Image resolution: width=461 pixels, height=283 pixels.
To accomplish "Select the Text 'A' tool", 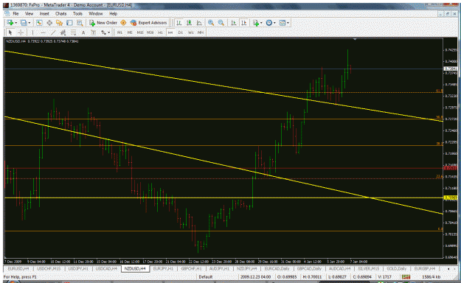I will click(x=83, y=32).
